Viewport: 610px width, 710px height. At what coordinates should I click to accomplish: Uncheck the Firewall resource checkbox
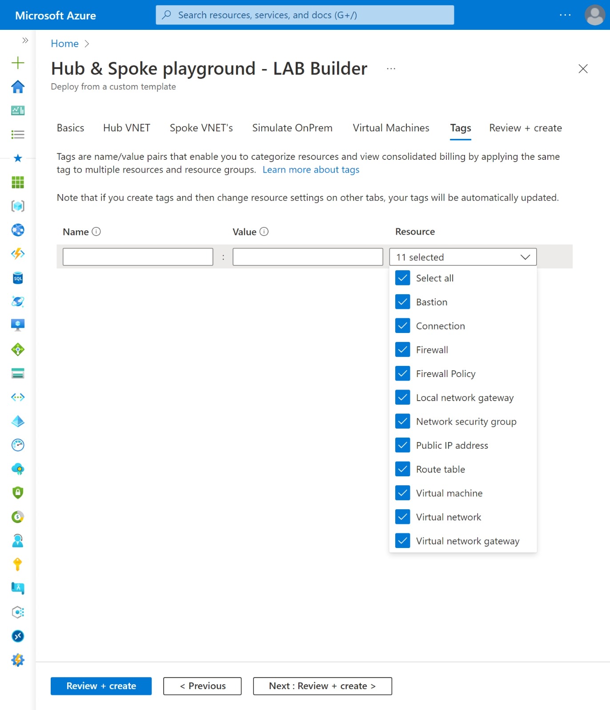403,350
